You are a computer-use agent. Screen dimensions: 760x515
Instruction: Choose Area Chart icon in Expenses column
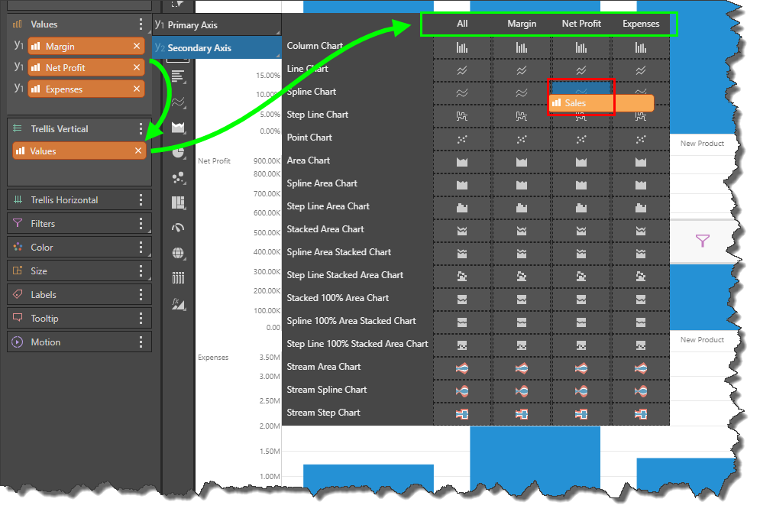coord(641,162)
